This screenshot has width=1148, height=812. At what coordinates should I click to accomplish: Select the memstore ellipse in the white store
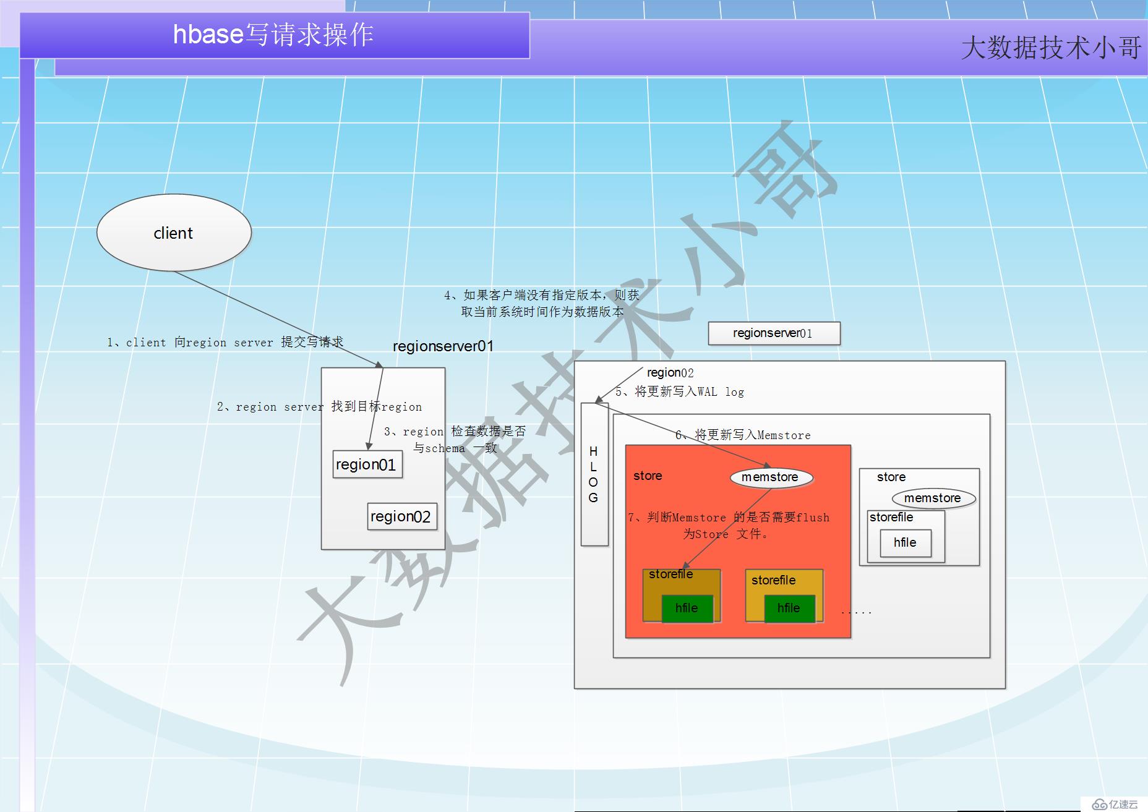(933, 498)
